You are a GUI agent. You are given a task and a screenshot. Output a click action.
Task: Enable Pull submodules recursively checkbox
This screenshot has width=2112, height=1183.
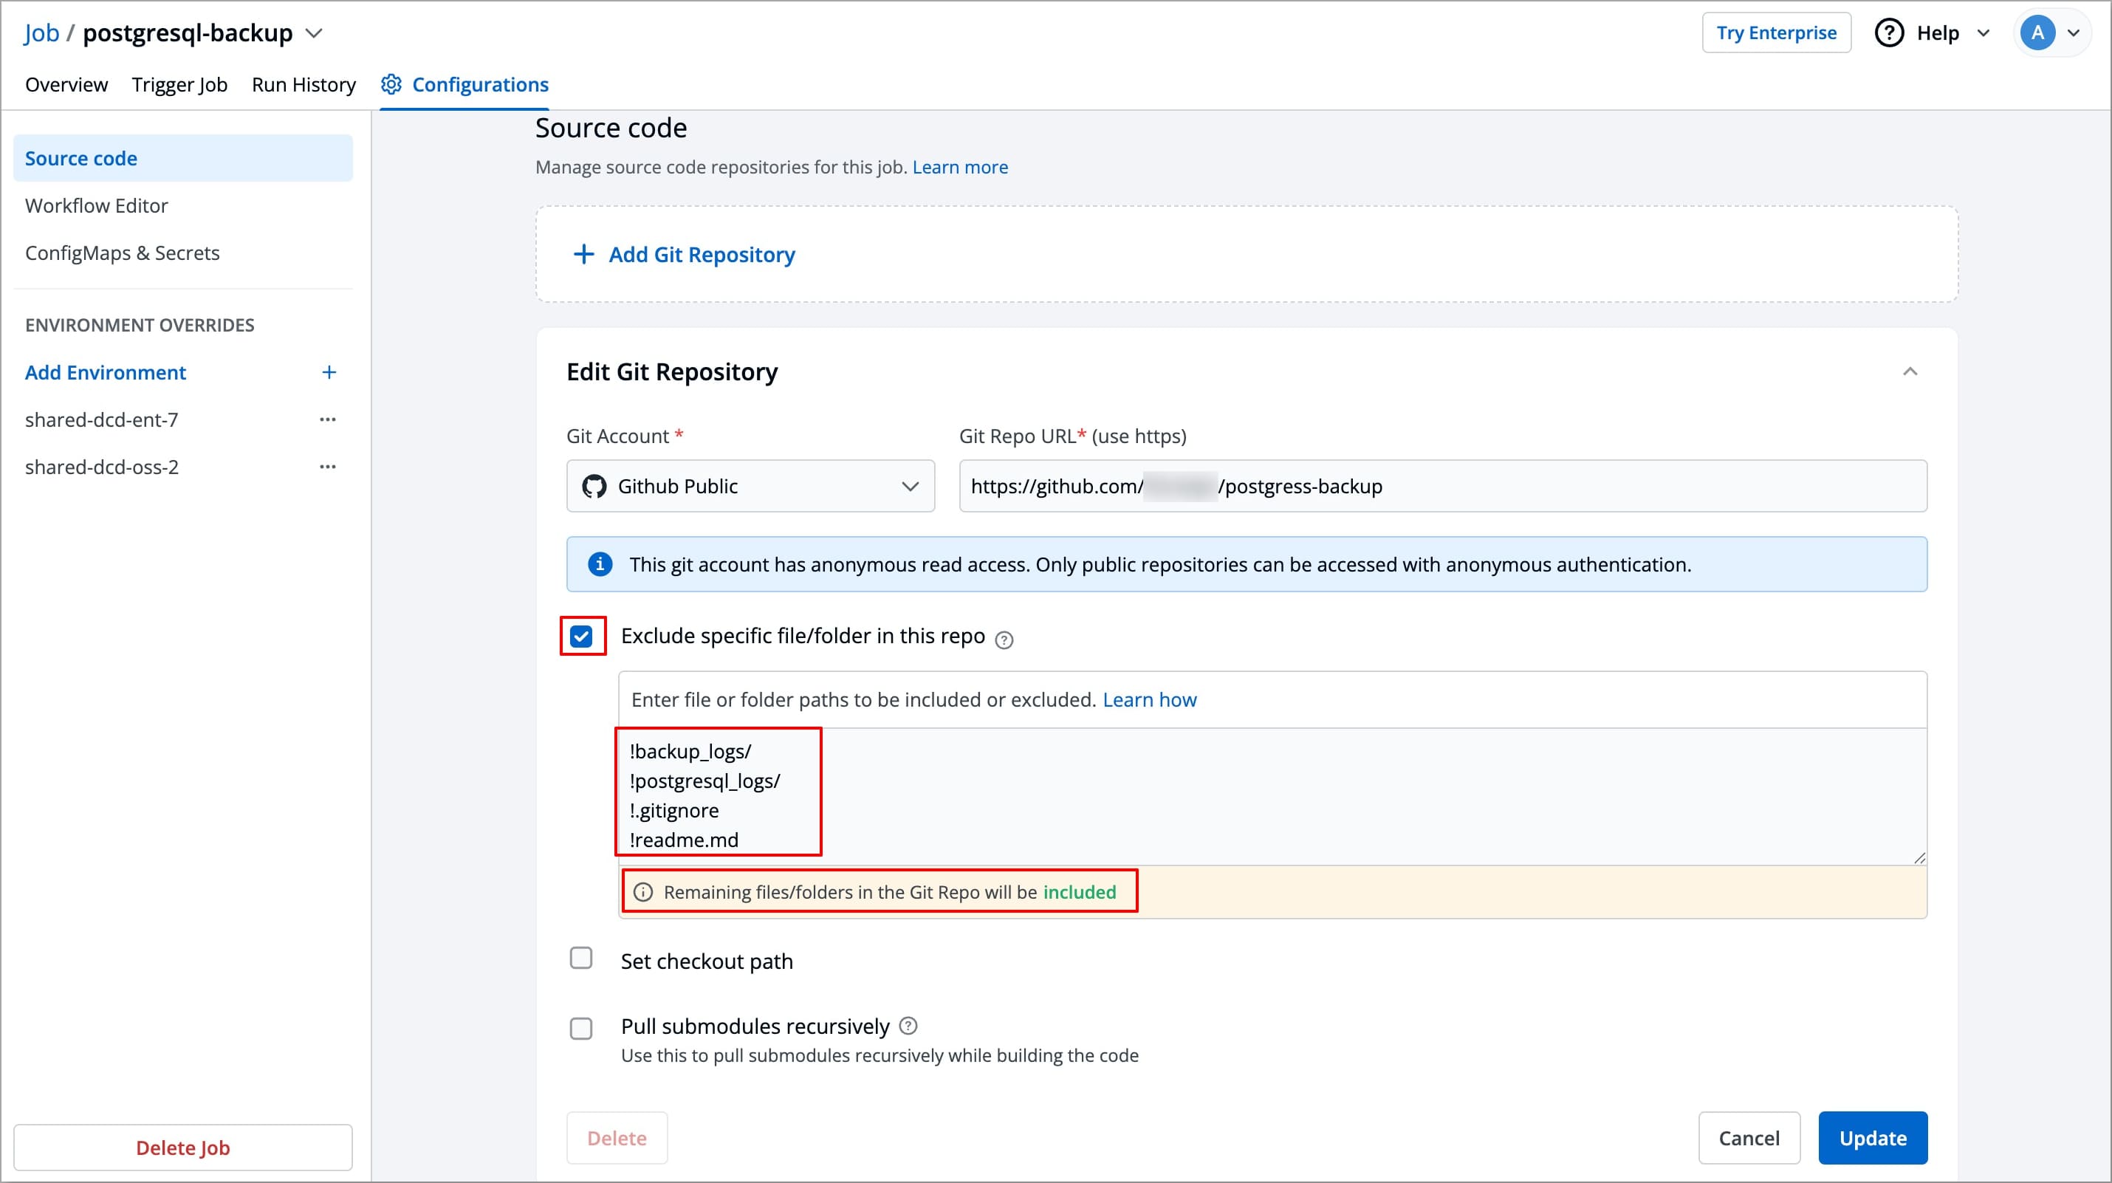[581, 1028]
